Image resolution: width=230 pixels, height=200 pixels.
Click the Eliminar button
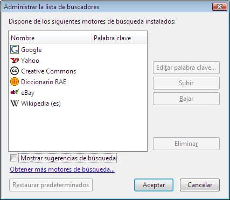(x=186, y=144)
